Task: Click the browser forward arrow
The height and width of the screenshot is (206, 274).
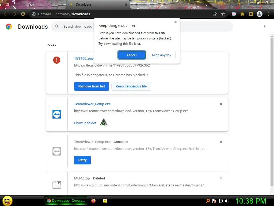Action: click(x=14, y=14)
